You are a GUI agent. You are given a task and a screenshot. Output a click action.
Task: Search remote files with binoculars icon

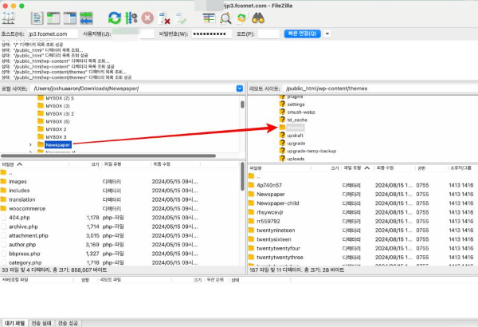coord(258,18)
